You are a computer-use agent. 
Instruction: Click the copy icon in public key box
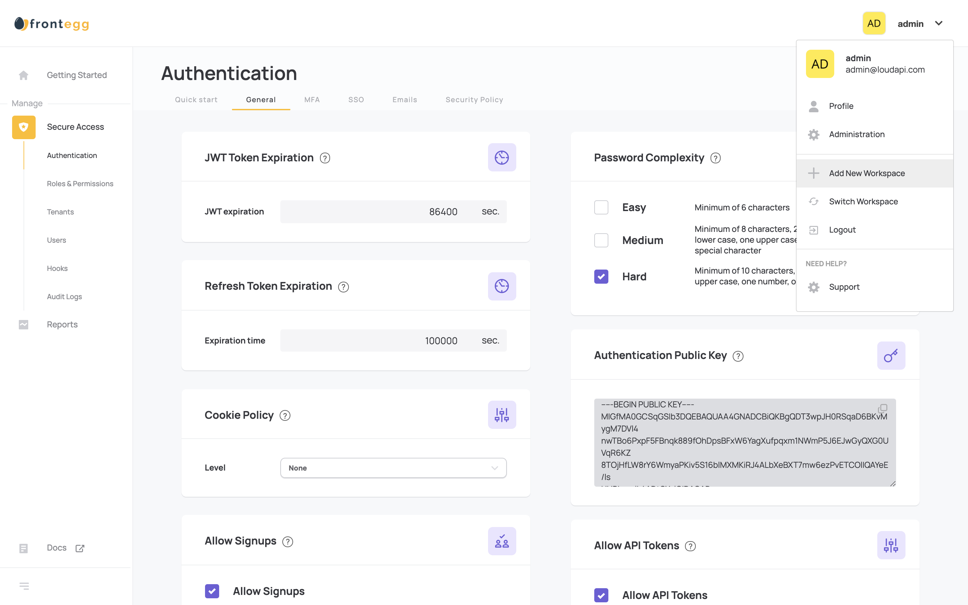pos(882,408)
